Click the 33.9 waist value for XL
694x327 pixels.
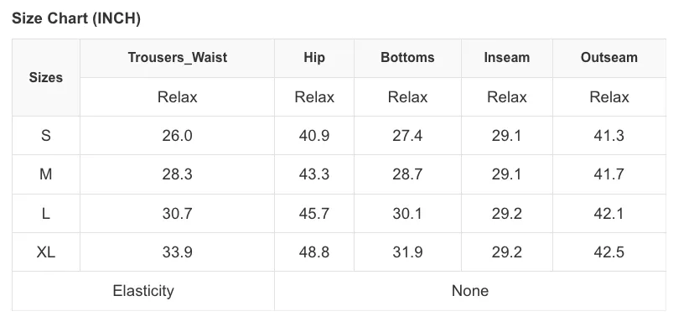[x=177, y=252]
